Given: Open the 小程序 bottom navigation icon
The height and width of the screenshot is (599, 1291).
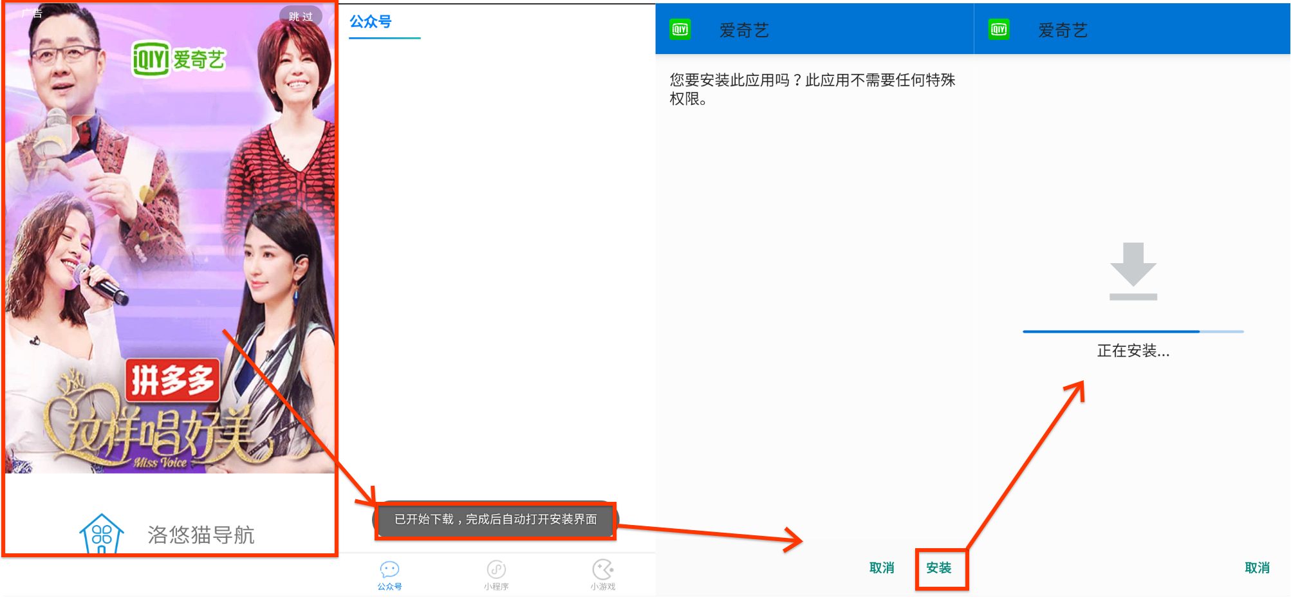Looking at the screenshot, I should tap(496, 575).
